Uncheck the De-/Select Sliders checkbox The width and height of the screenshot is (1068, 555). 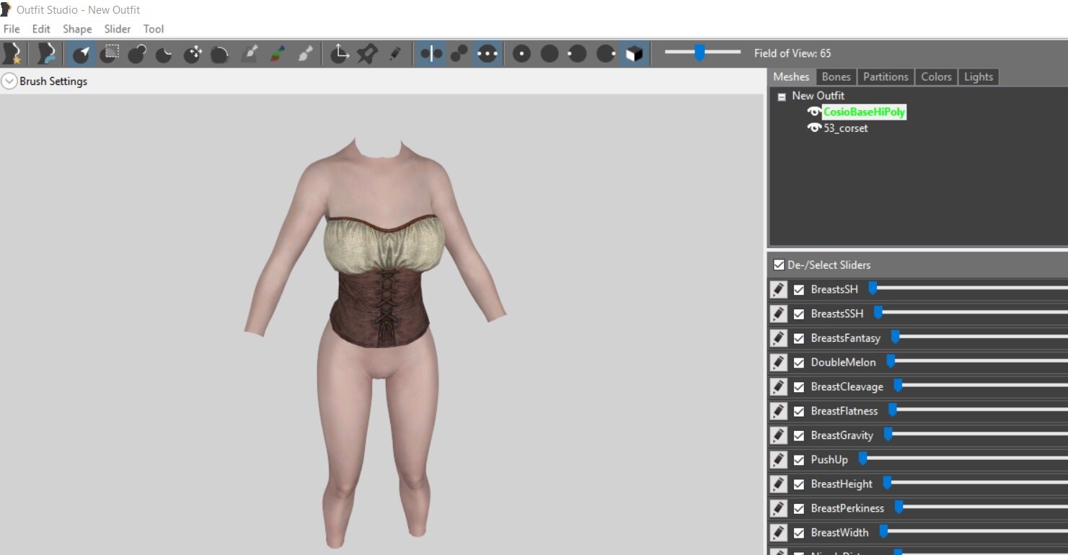(x=779, y=265)
